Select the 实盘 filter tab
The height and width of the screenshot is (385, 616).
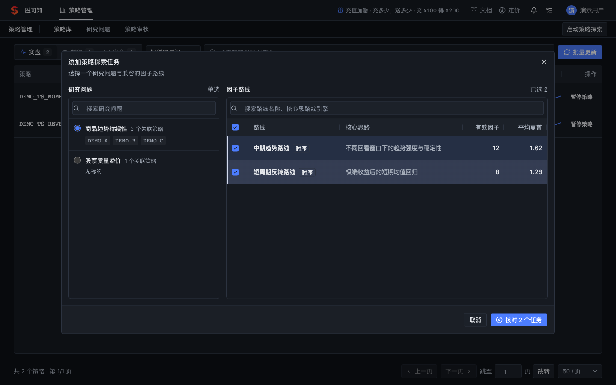(x=35, y=52)
